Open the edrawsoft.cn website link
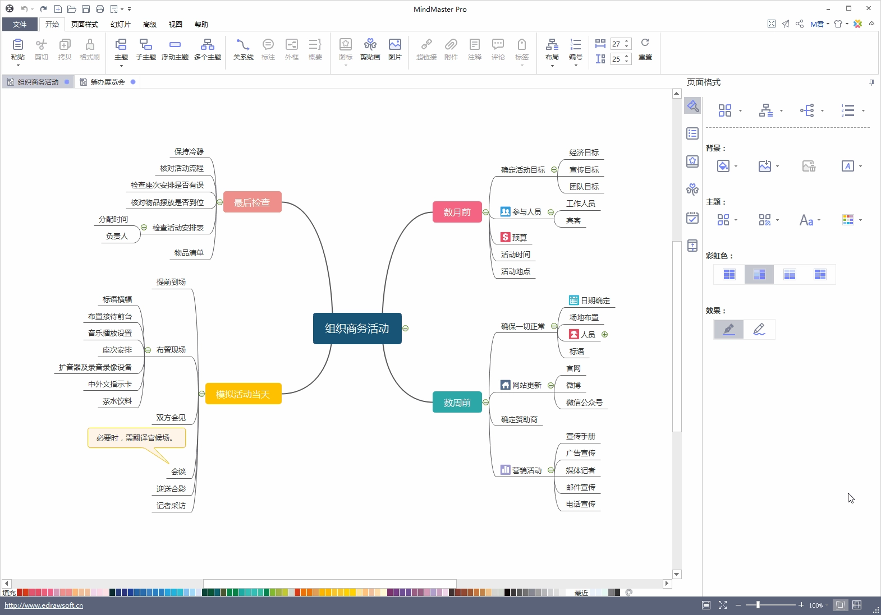This screenshot has height=615, width=881. 44,605
